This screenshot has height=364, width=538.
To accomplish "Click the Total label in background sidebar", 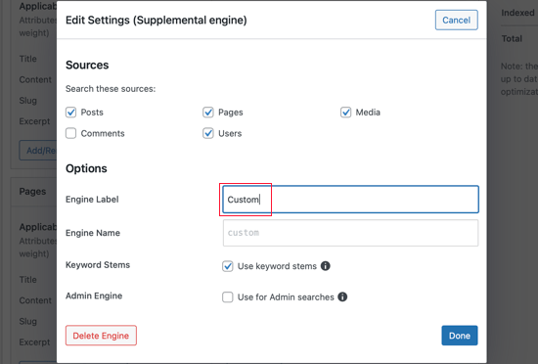I will click(x=512, y=39).
